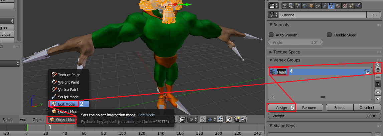Open the Add menu in viewport header
Viewport: 383px width, 136px height.
tap(23, 120)
